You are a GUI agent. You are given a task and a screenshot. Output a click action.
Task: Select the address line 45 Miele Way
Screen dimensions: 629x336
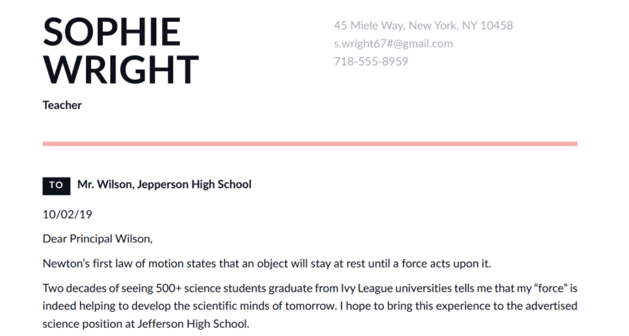(423, 26)
